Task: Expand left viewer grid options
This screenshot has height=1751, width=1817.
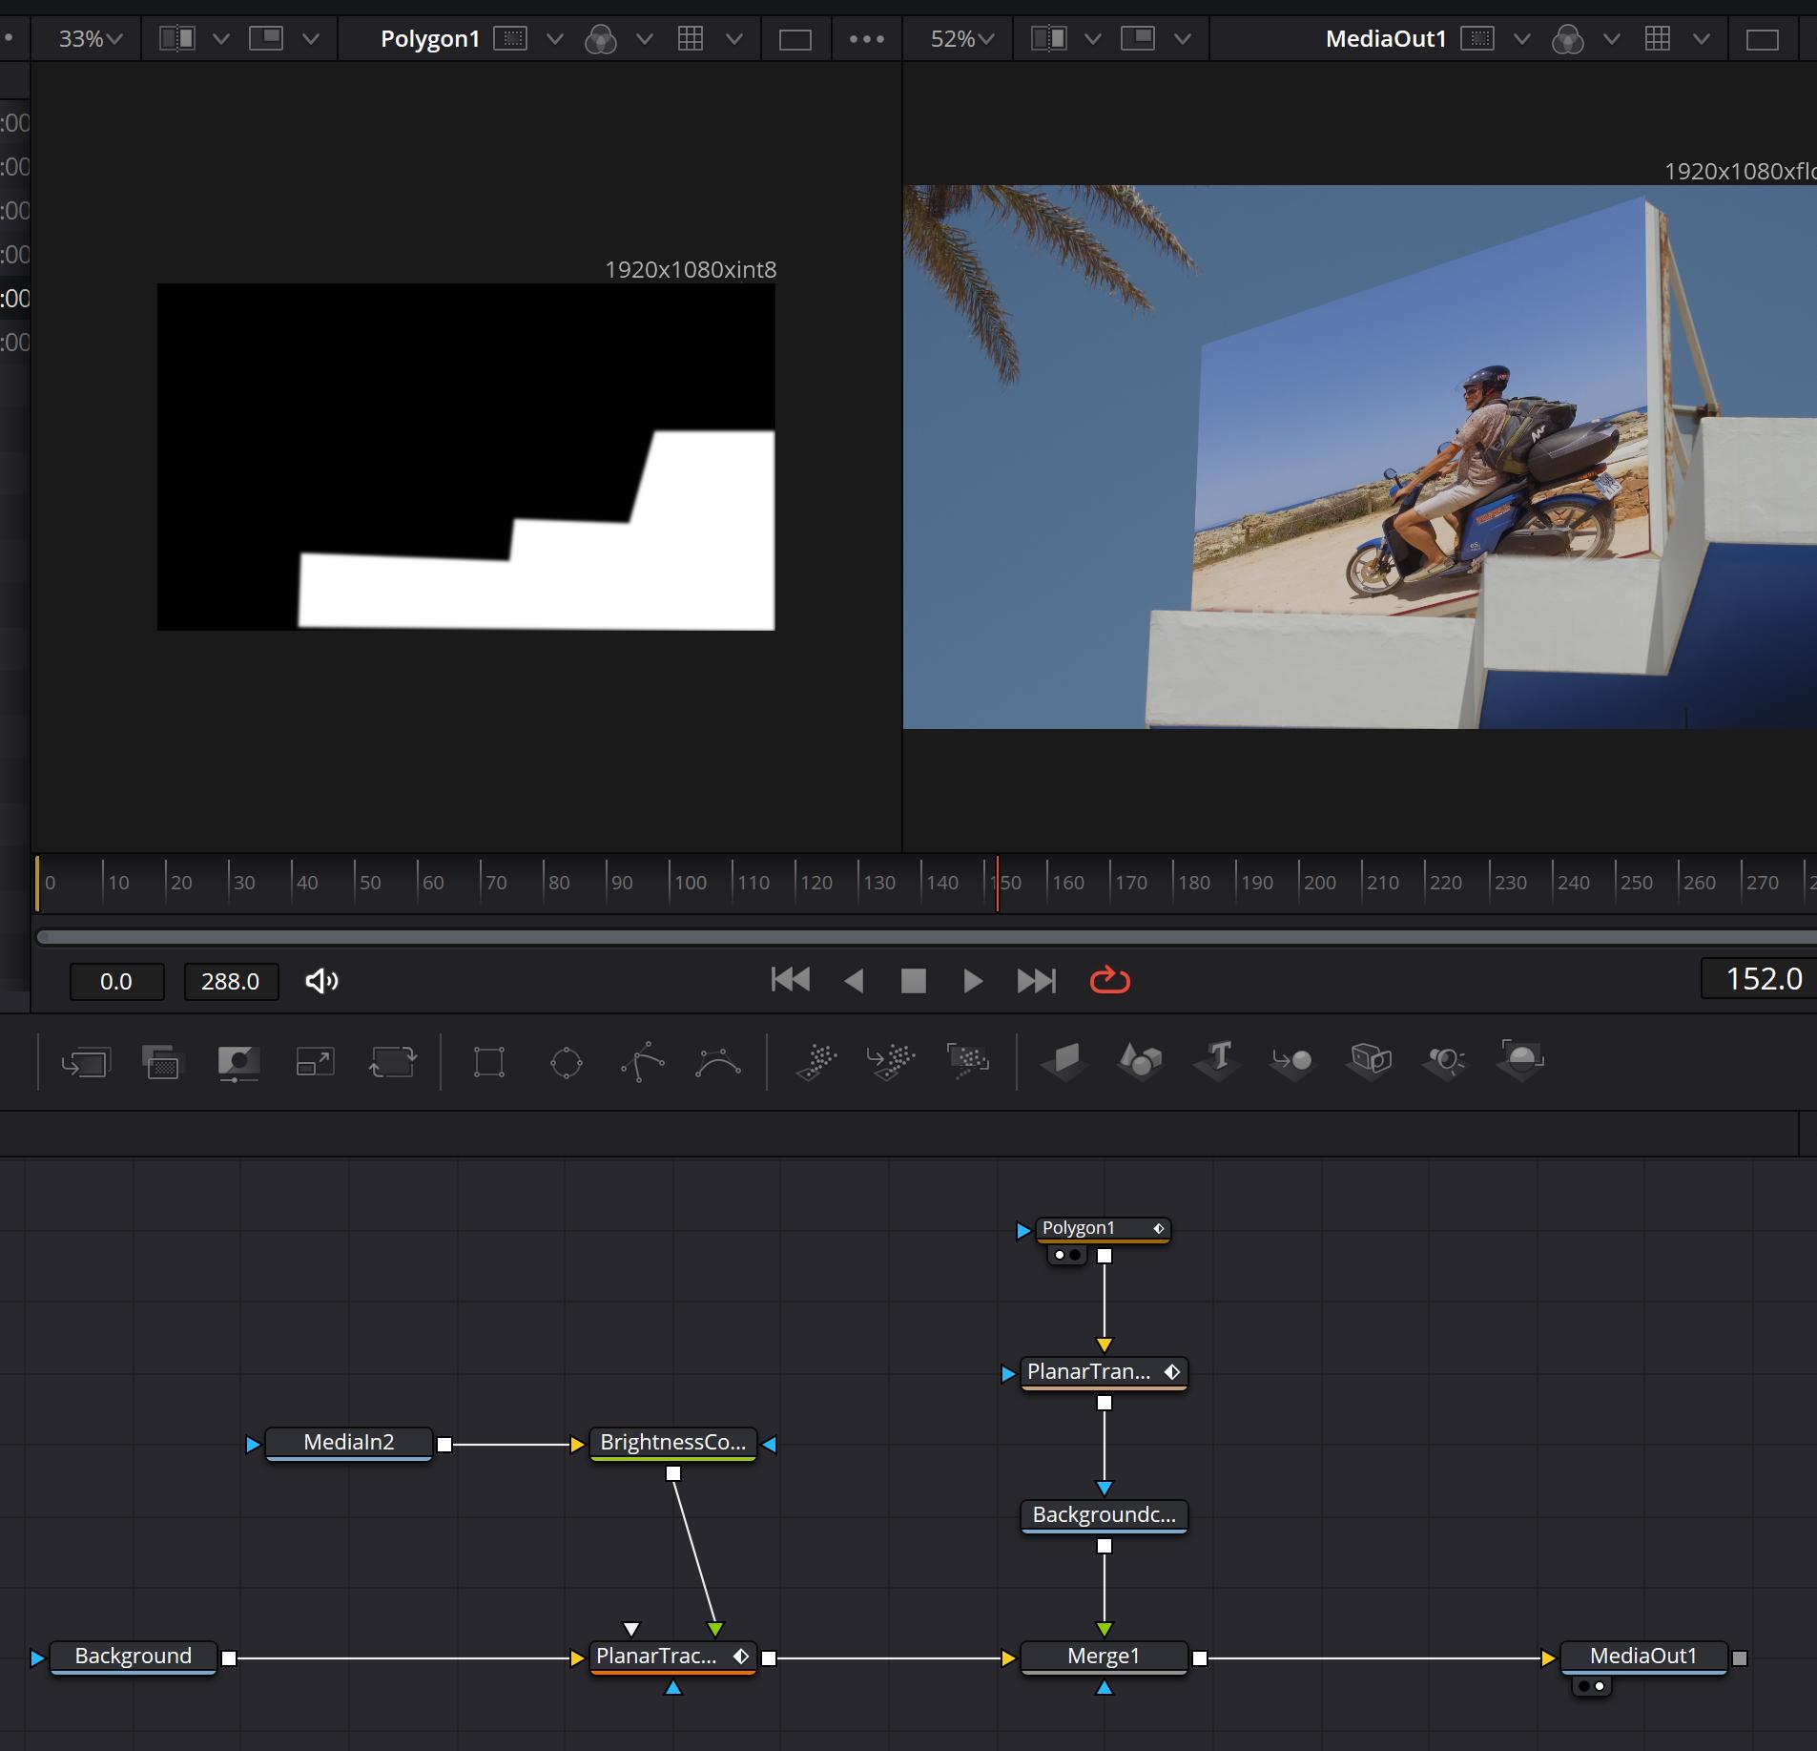Action: coord(734,39)
